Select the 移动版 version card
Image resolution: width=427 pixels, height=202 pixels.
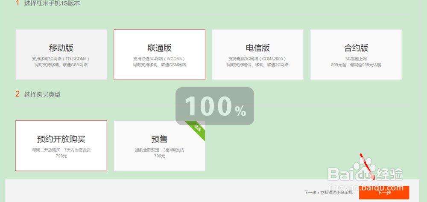(61, 54)
